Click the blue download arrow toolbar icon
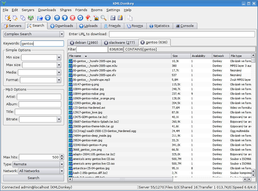The height and width of the screenshot is (191, 258). [48, 18]
